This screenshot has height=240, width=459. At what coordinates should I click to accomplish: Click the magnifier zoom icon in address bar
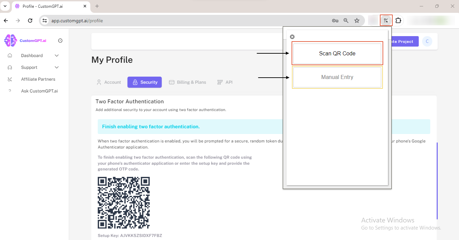point(346,20)
